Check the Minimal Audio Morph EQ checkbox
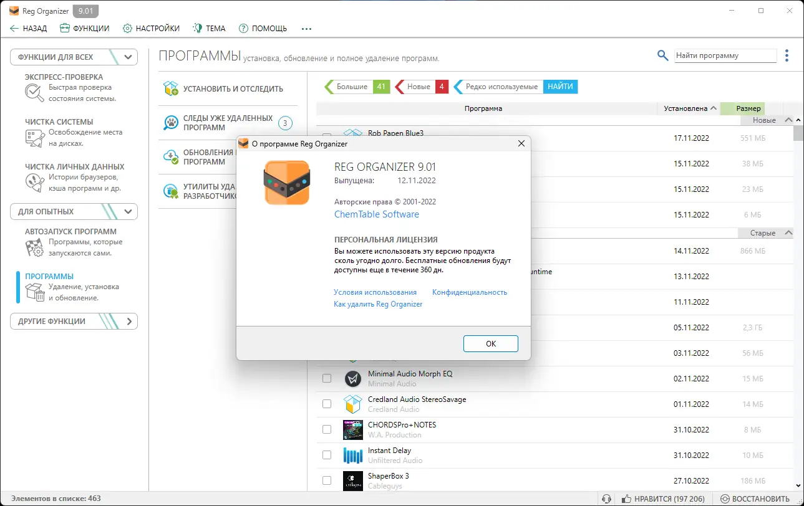This screenshot has width=804, height=506. coord(326,378)
